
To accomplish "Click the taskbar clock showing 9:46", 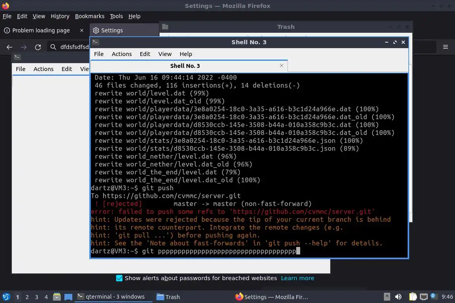I will coord(447,297).
